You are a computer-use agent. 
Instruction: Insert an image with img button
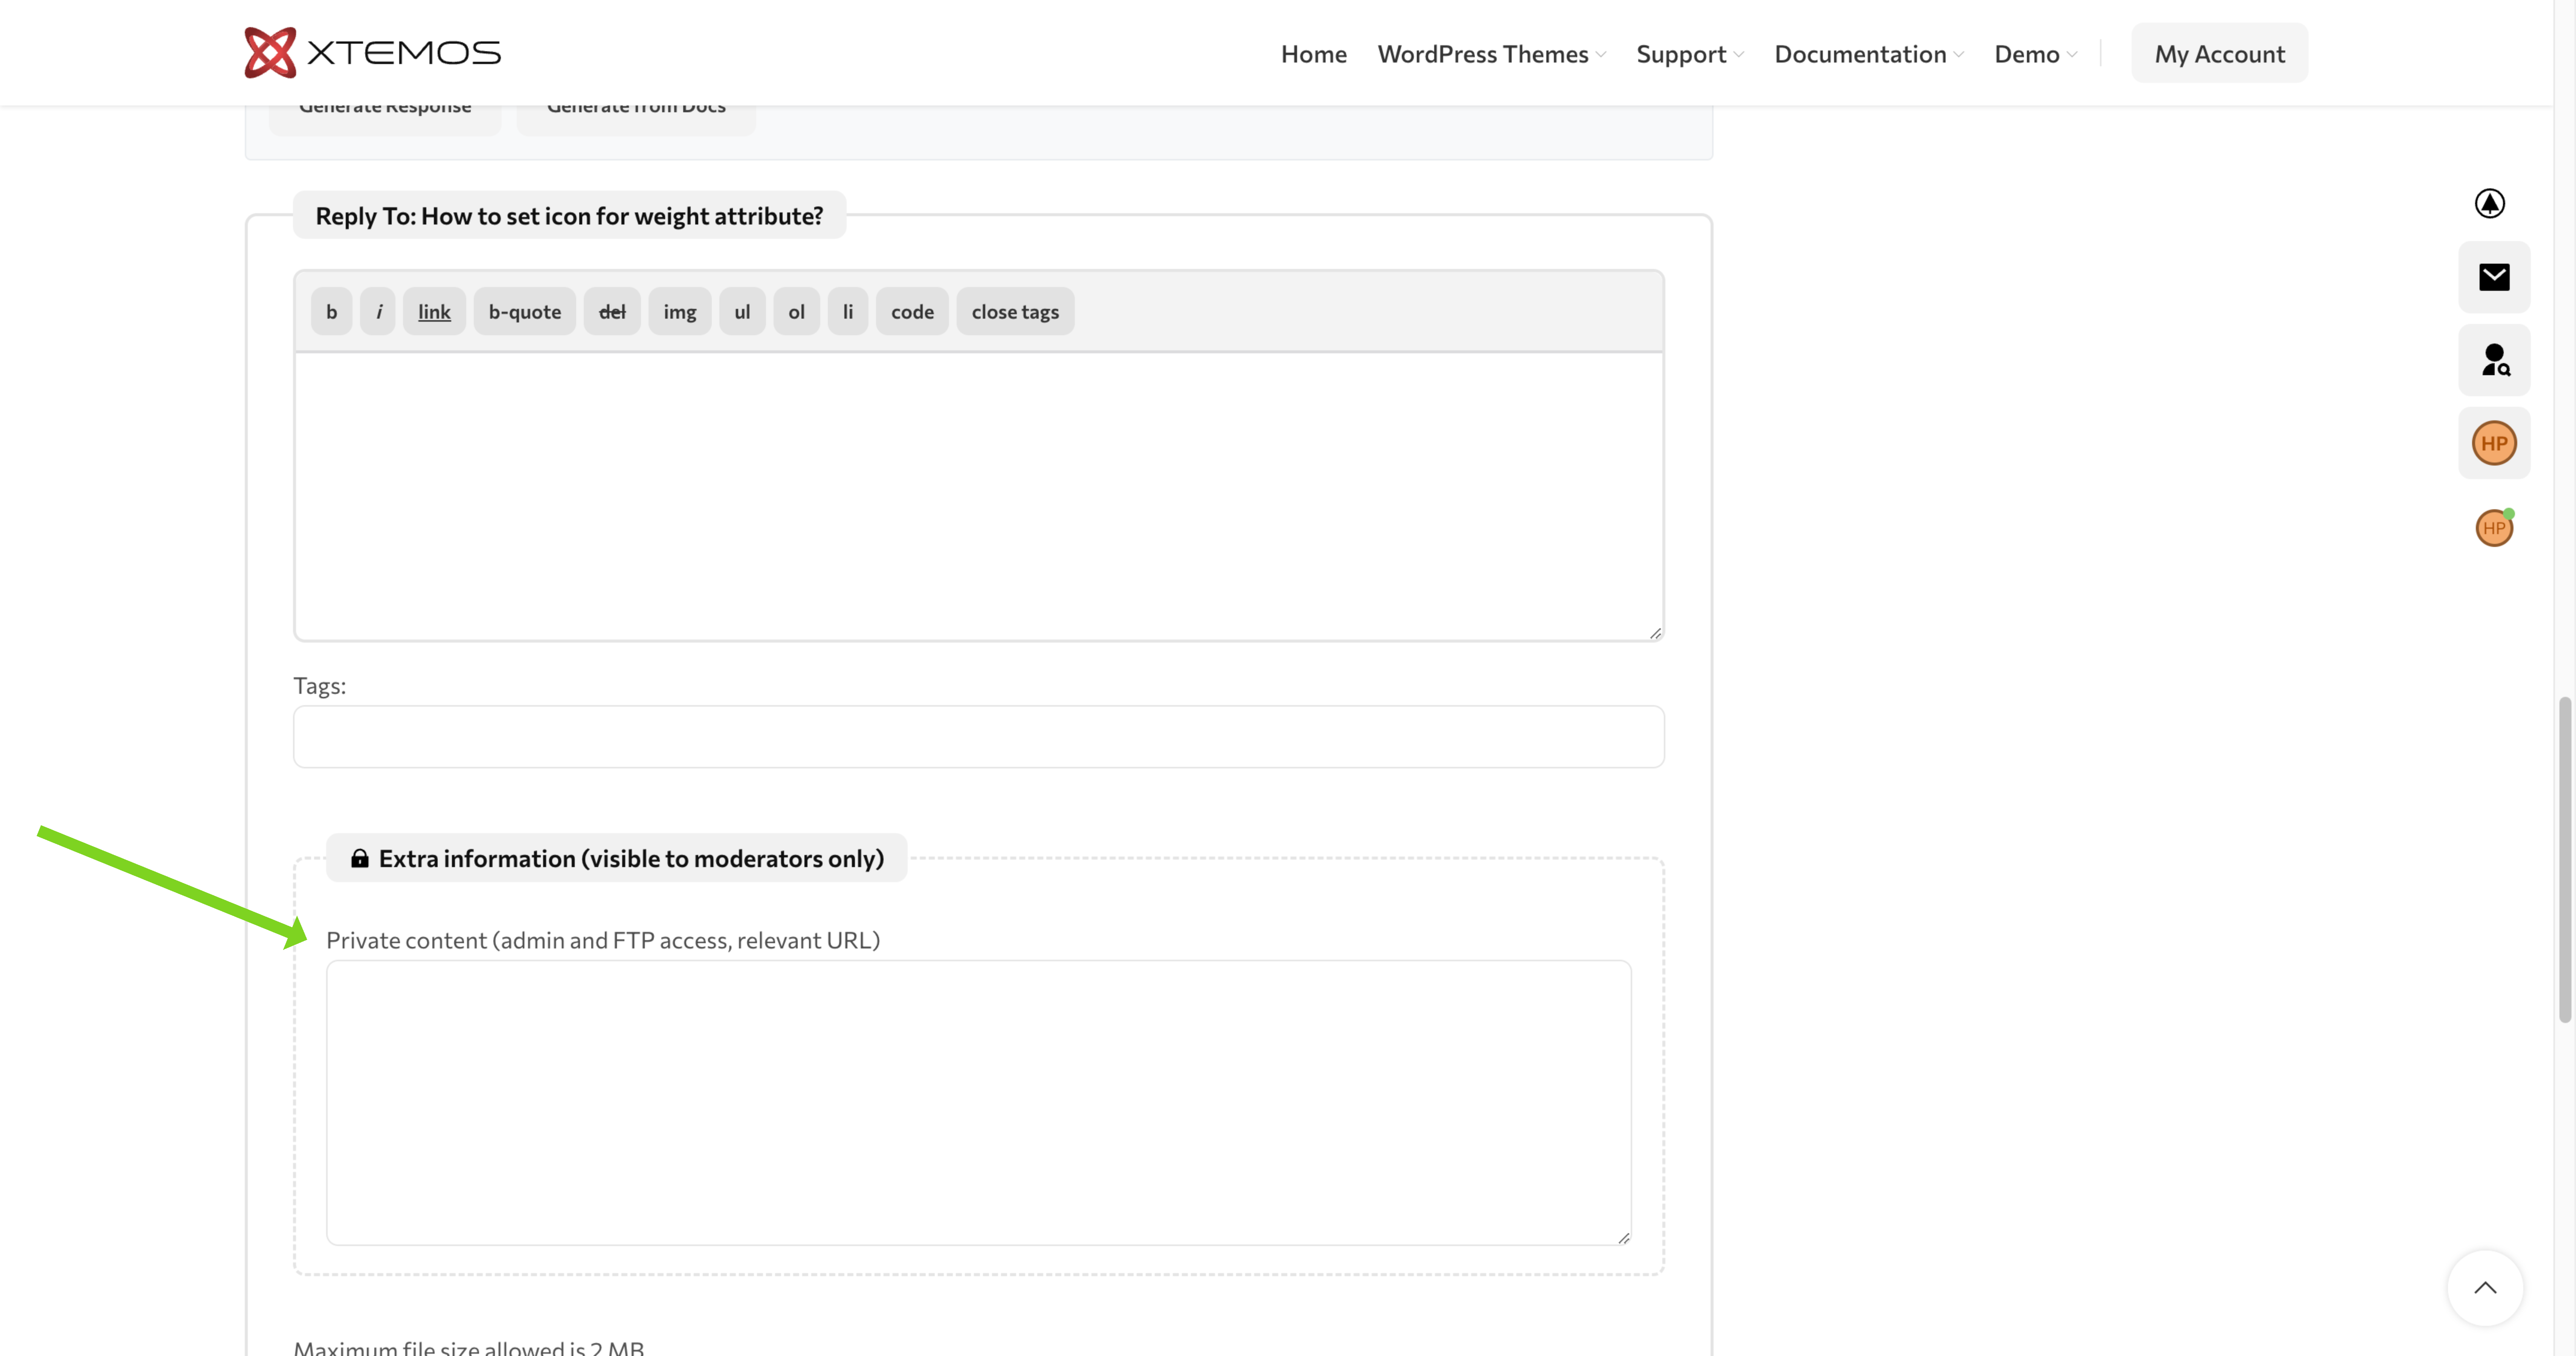coord(680,311)
